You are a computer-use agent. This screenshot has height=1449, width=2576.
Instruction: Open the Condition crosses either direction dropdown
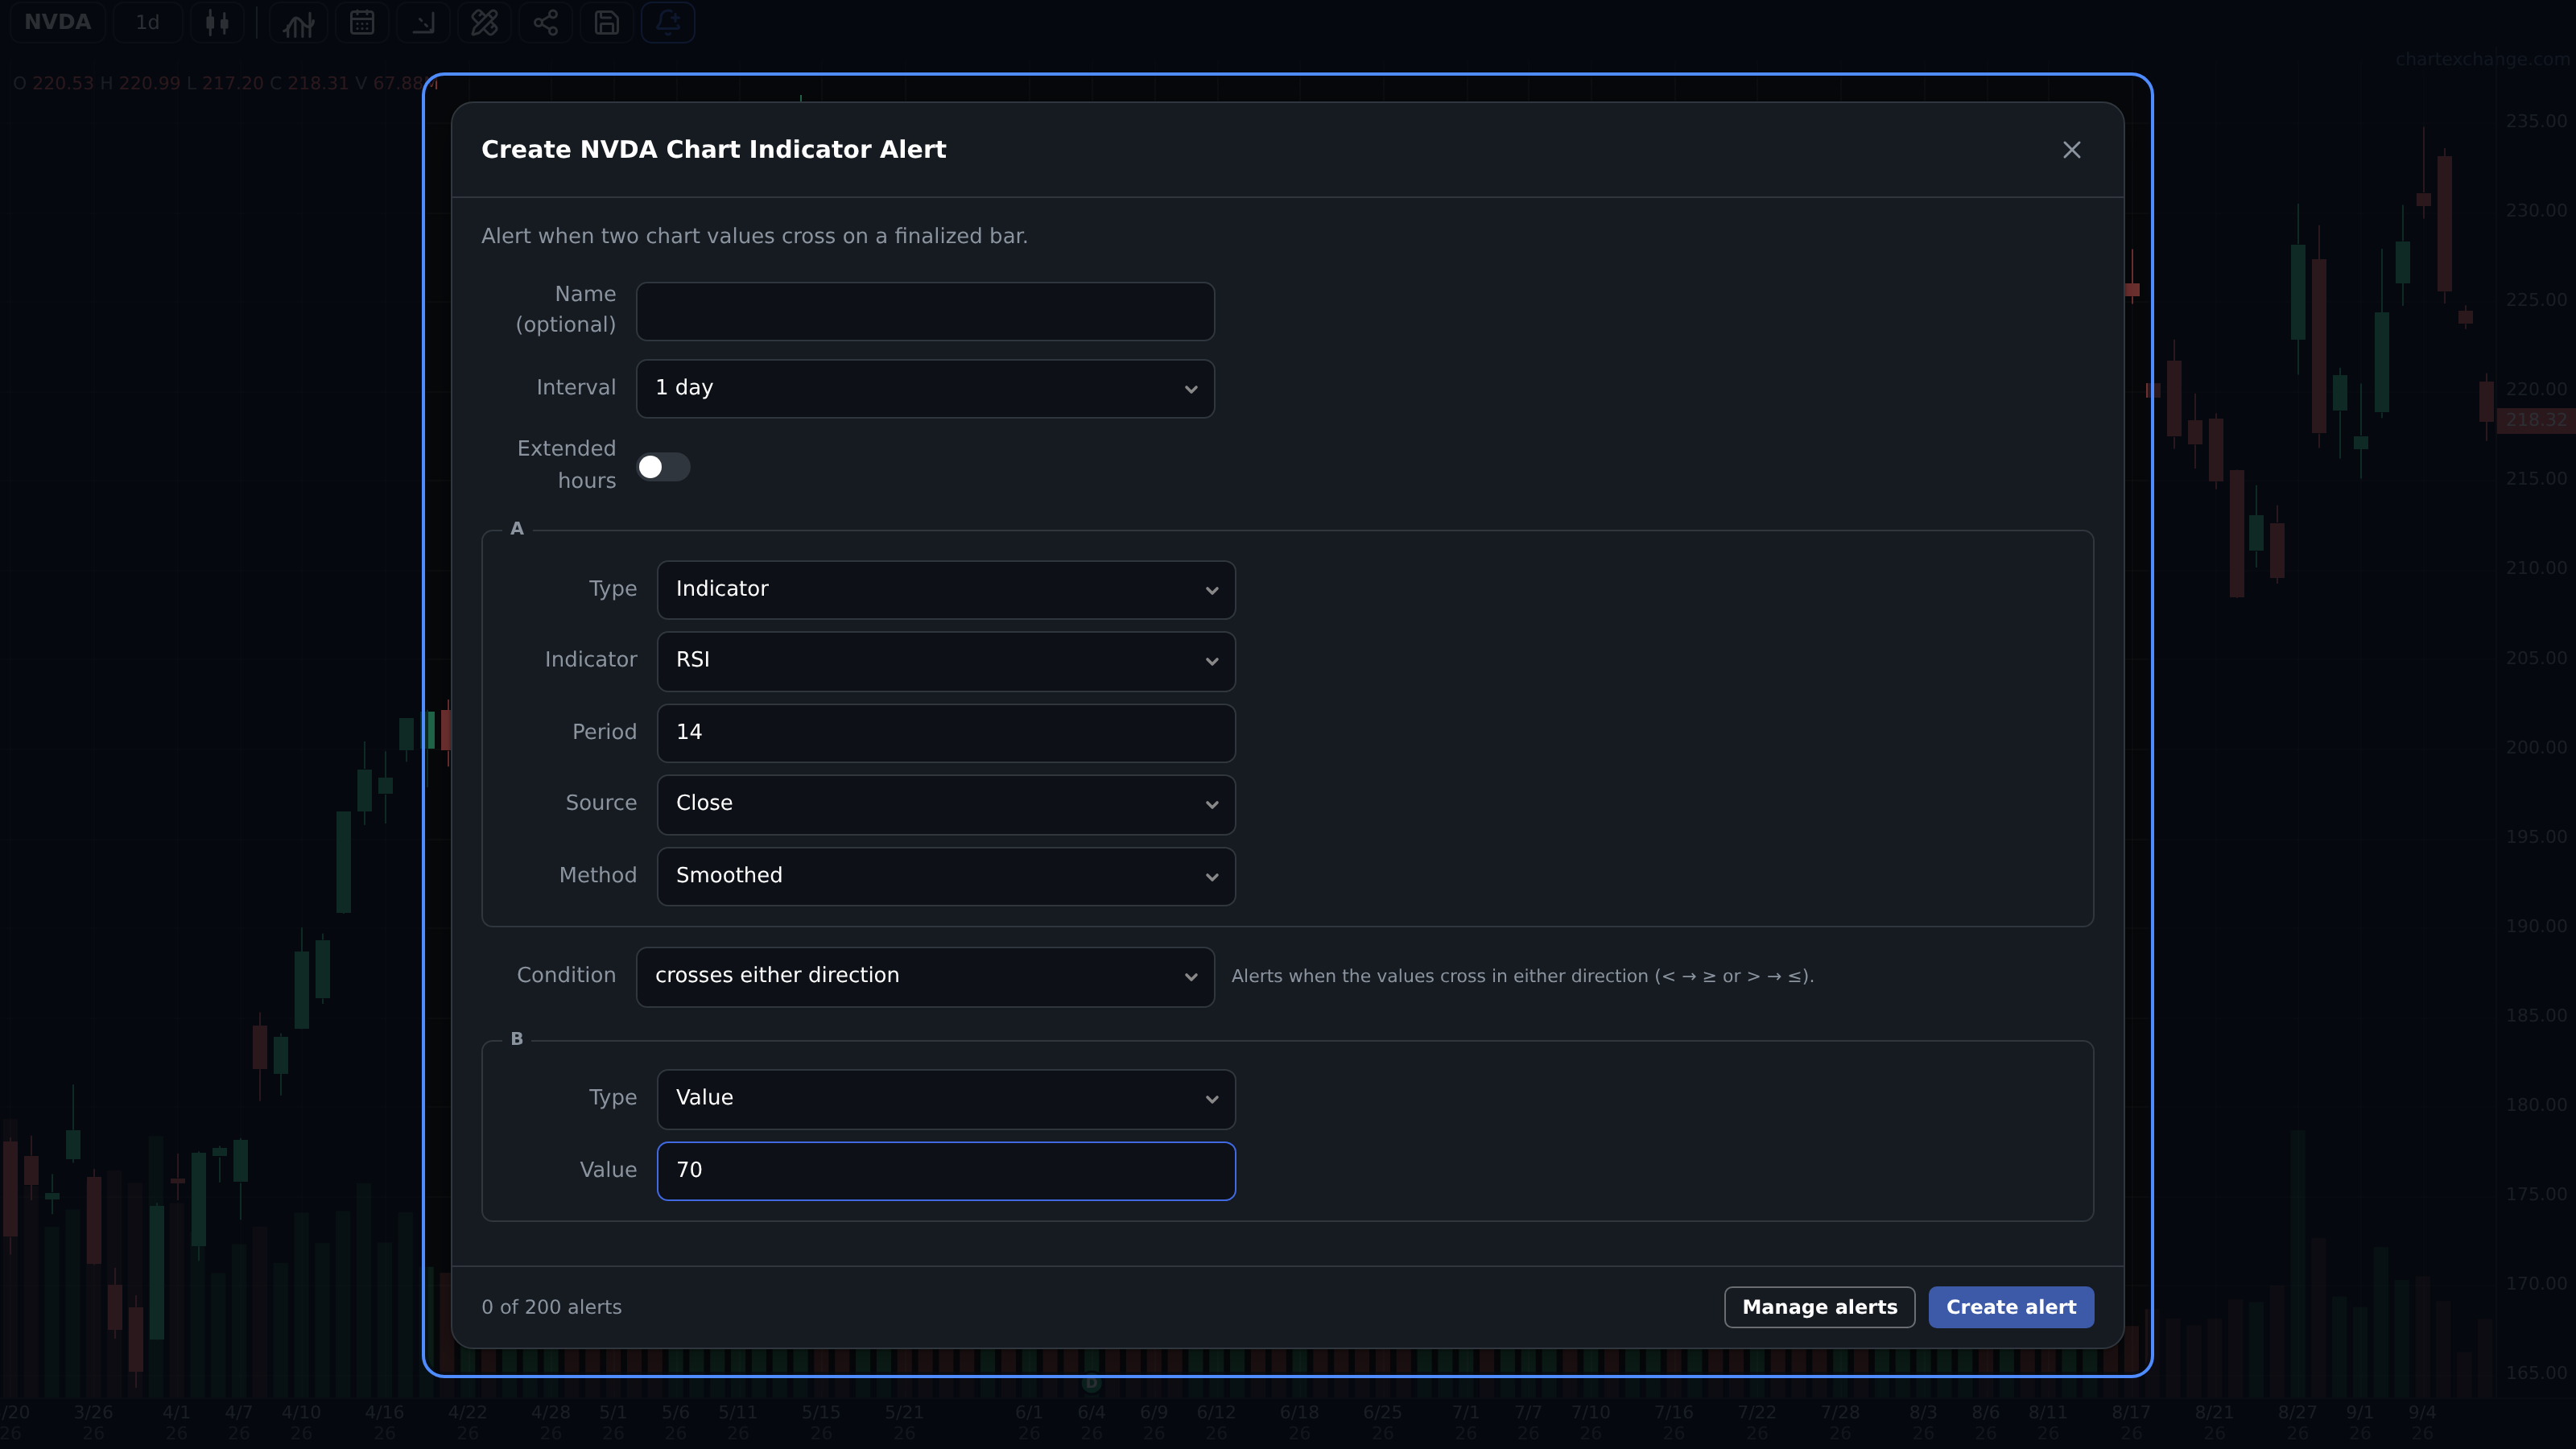coord(925,976)
